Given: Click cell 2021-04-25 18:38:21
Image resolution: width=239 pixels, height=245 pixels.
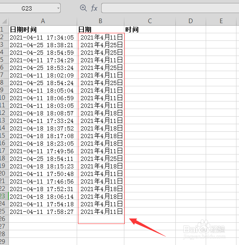Looking at the screenshot, I should coord(43,45).
